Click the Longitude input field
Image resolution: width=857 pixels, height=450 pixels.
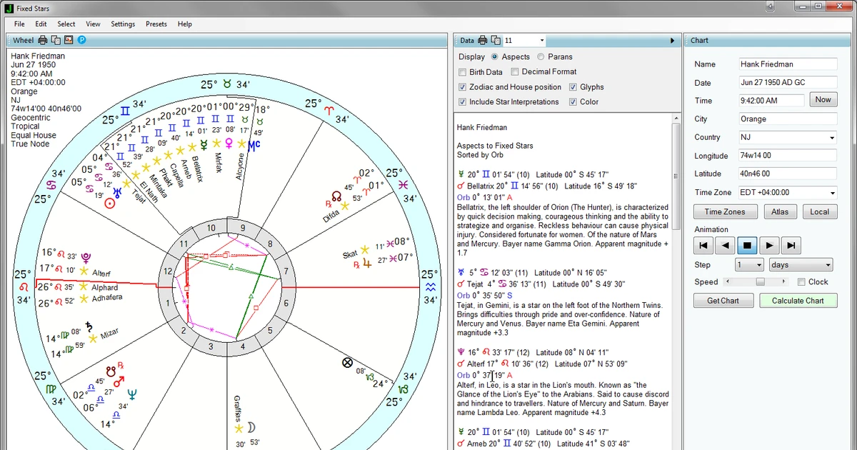(788, 156)
